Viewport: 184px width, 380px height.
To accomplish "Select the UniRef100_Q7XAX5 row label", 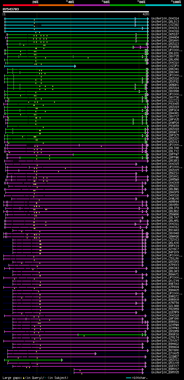I will pyautogui.click(x=165, y=354).
